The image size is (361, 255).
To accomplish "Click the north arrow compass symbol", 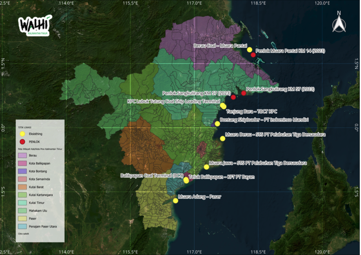I will (x=339, y=22).
